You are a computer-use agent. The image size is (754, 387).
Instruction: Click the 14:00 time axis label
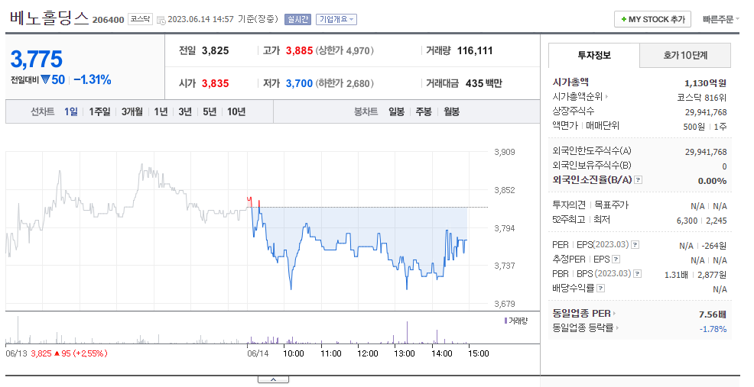click(441, 353)
